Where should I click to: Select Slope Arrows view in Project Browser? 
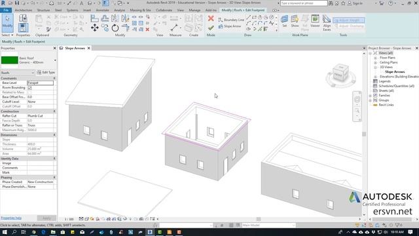click(395, 72)
